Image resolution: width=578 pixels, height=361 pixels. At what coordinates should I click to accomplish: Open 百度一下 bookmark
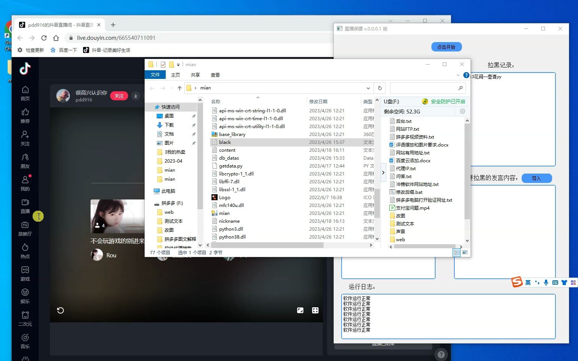[x=64, y=50]
